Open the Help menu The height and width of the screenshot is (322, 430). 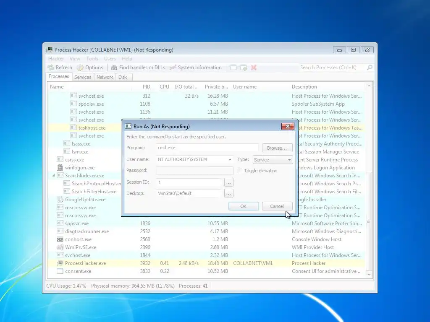(127, 59)
